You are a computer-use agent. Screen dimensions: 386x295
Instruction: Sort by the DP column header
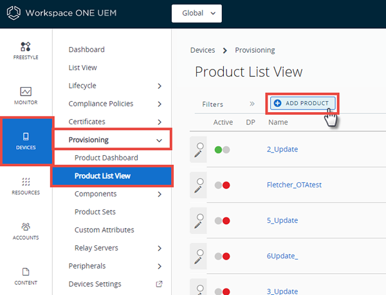[x=251, y=122]
